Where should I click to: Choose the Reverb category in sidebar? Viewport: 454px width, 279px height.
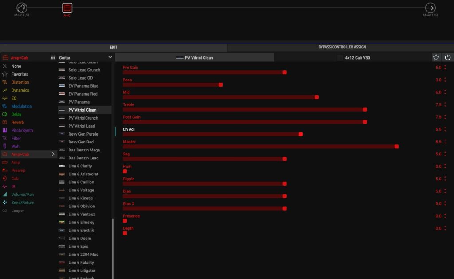tap(18, 122)
